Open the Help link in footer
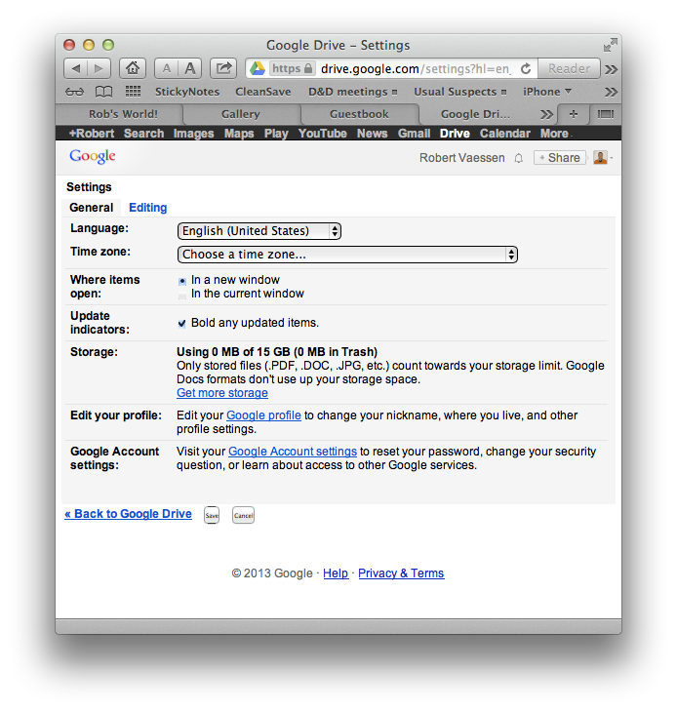The width and height of the screenshot is (677, 711). [336, 573]
